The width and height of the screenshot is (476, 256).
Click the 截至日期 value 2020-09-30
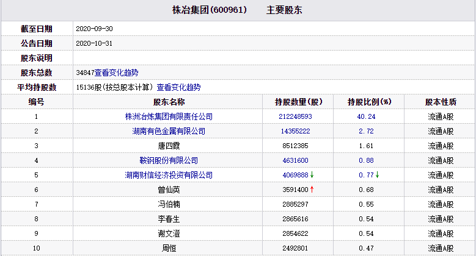pos(94,29)
